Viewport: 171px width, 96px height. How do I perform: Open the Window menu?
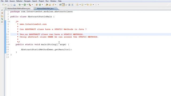coord(53,1)
